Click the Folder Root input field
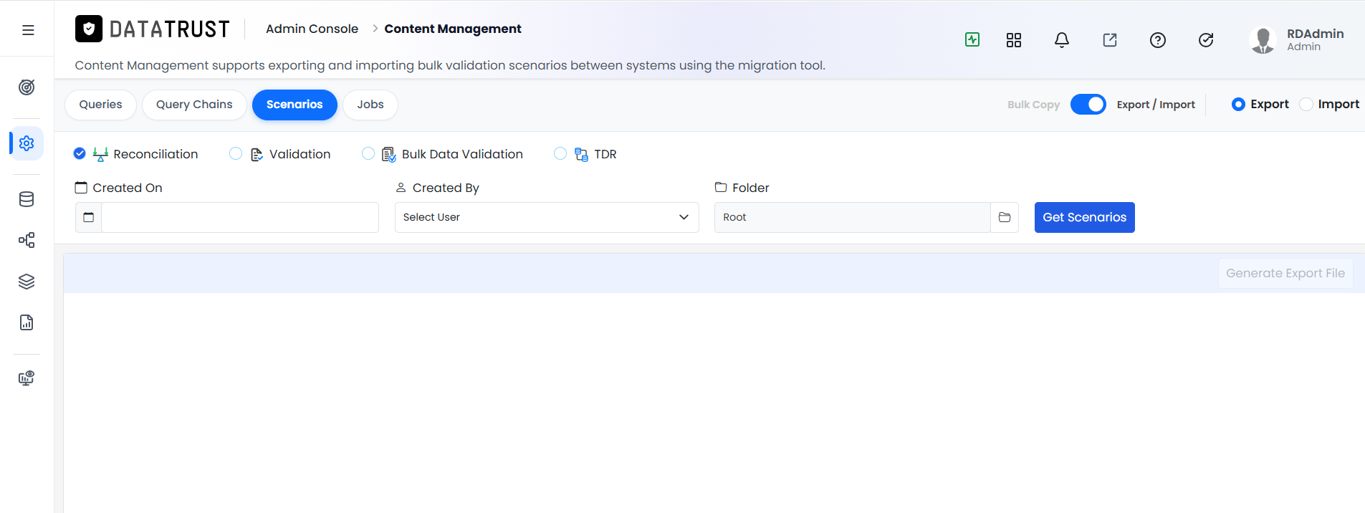 852,217
